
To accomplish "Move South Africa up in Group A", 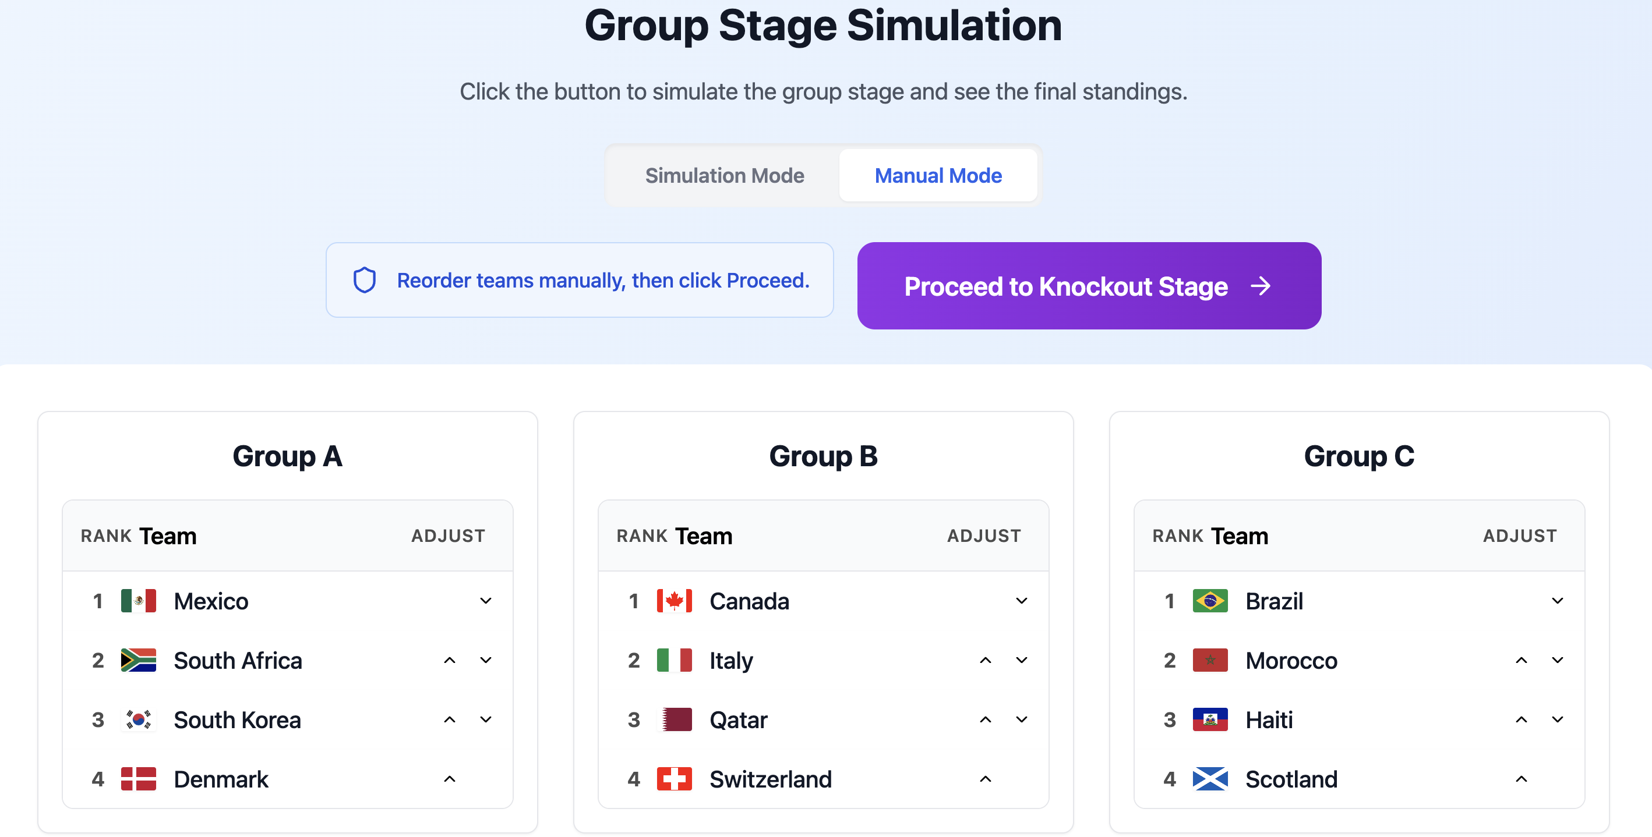I will pos(450,660).
